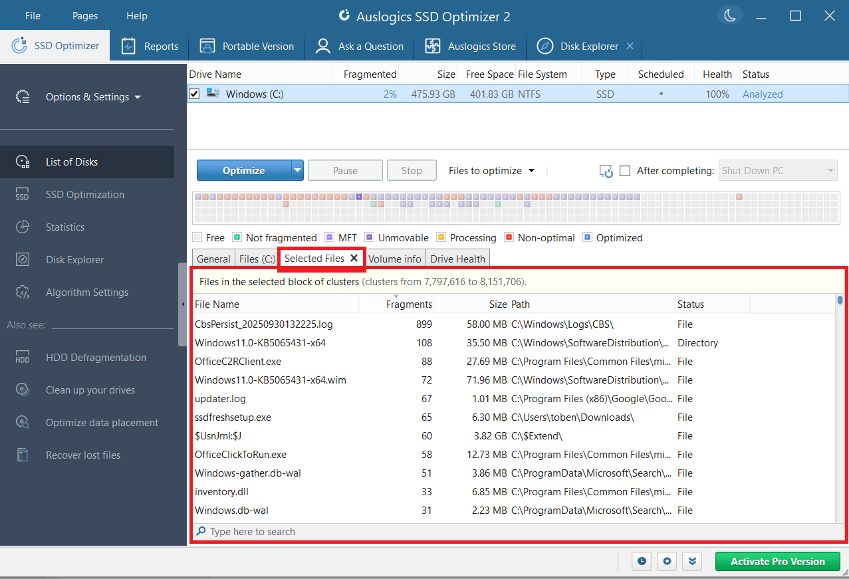The width and height of the screenshot is (849, 579).
Task: Toggle dark mode with the moon icon
Action: pyautogui.click(x=729, y=15)
